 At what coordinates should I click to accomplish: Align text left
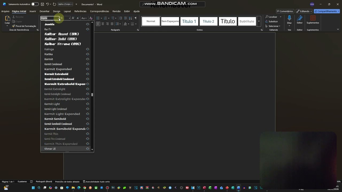pos(98,24)
